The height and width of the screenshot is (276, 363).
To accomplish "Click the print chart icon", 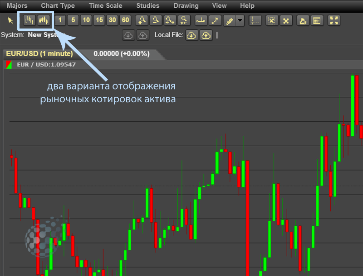I will 303,20.
